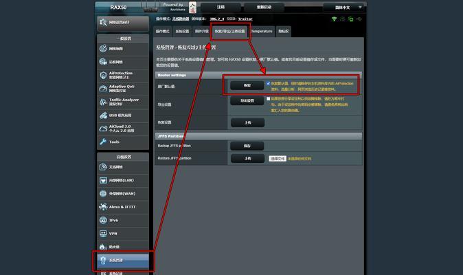
Task: Click the Quick Internet Setup button
Action: [x=123, y=23]
